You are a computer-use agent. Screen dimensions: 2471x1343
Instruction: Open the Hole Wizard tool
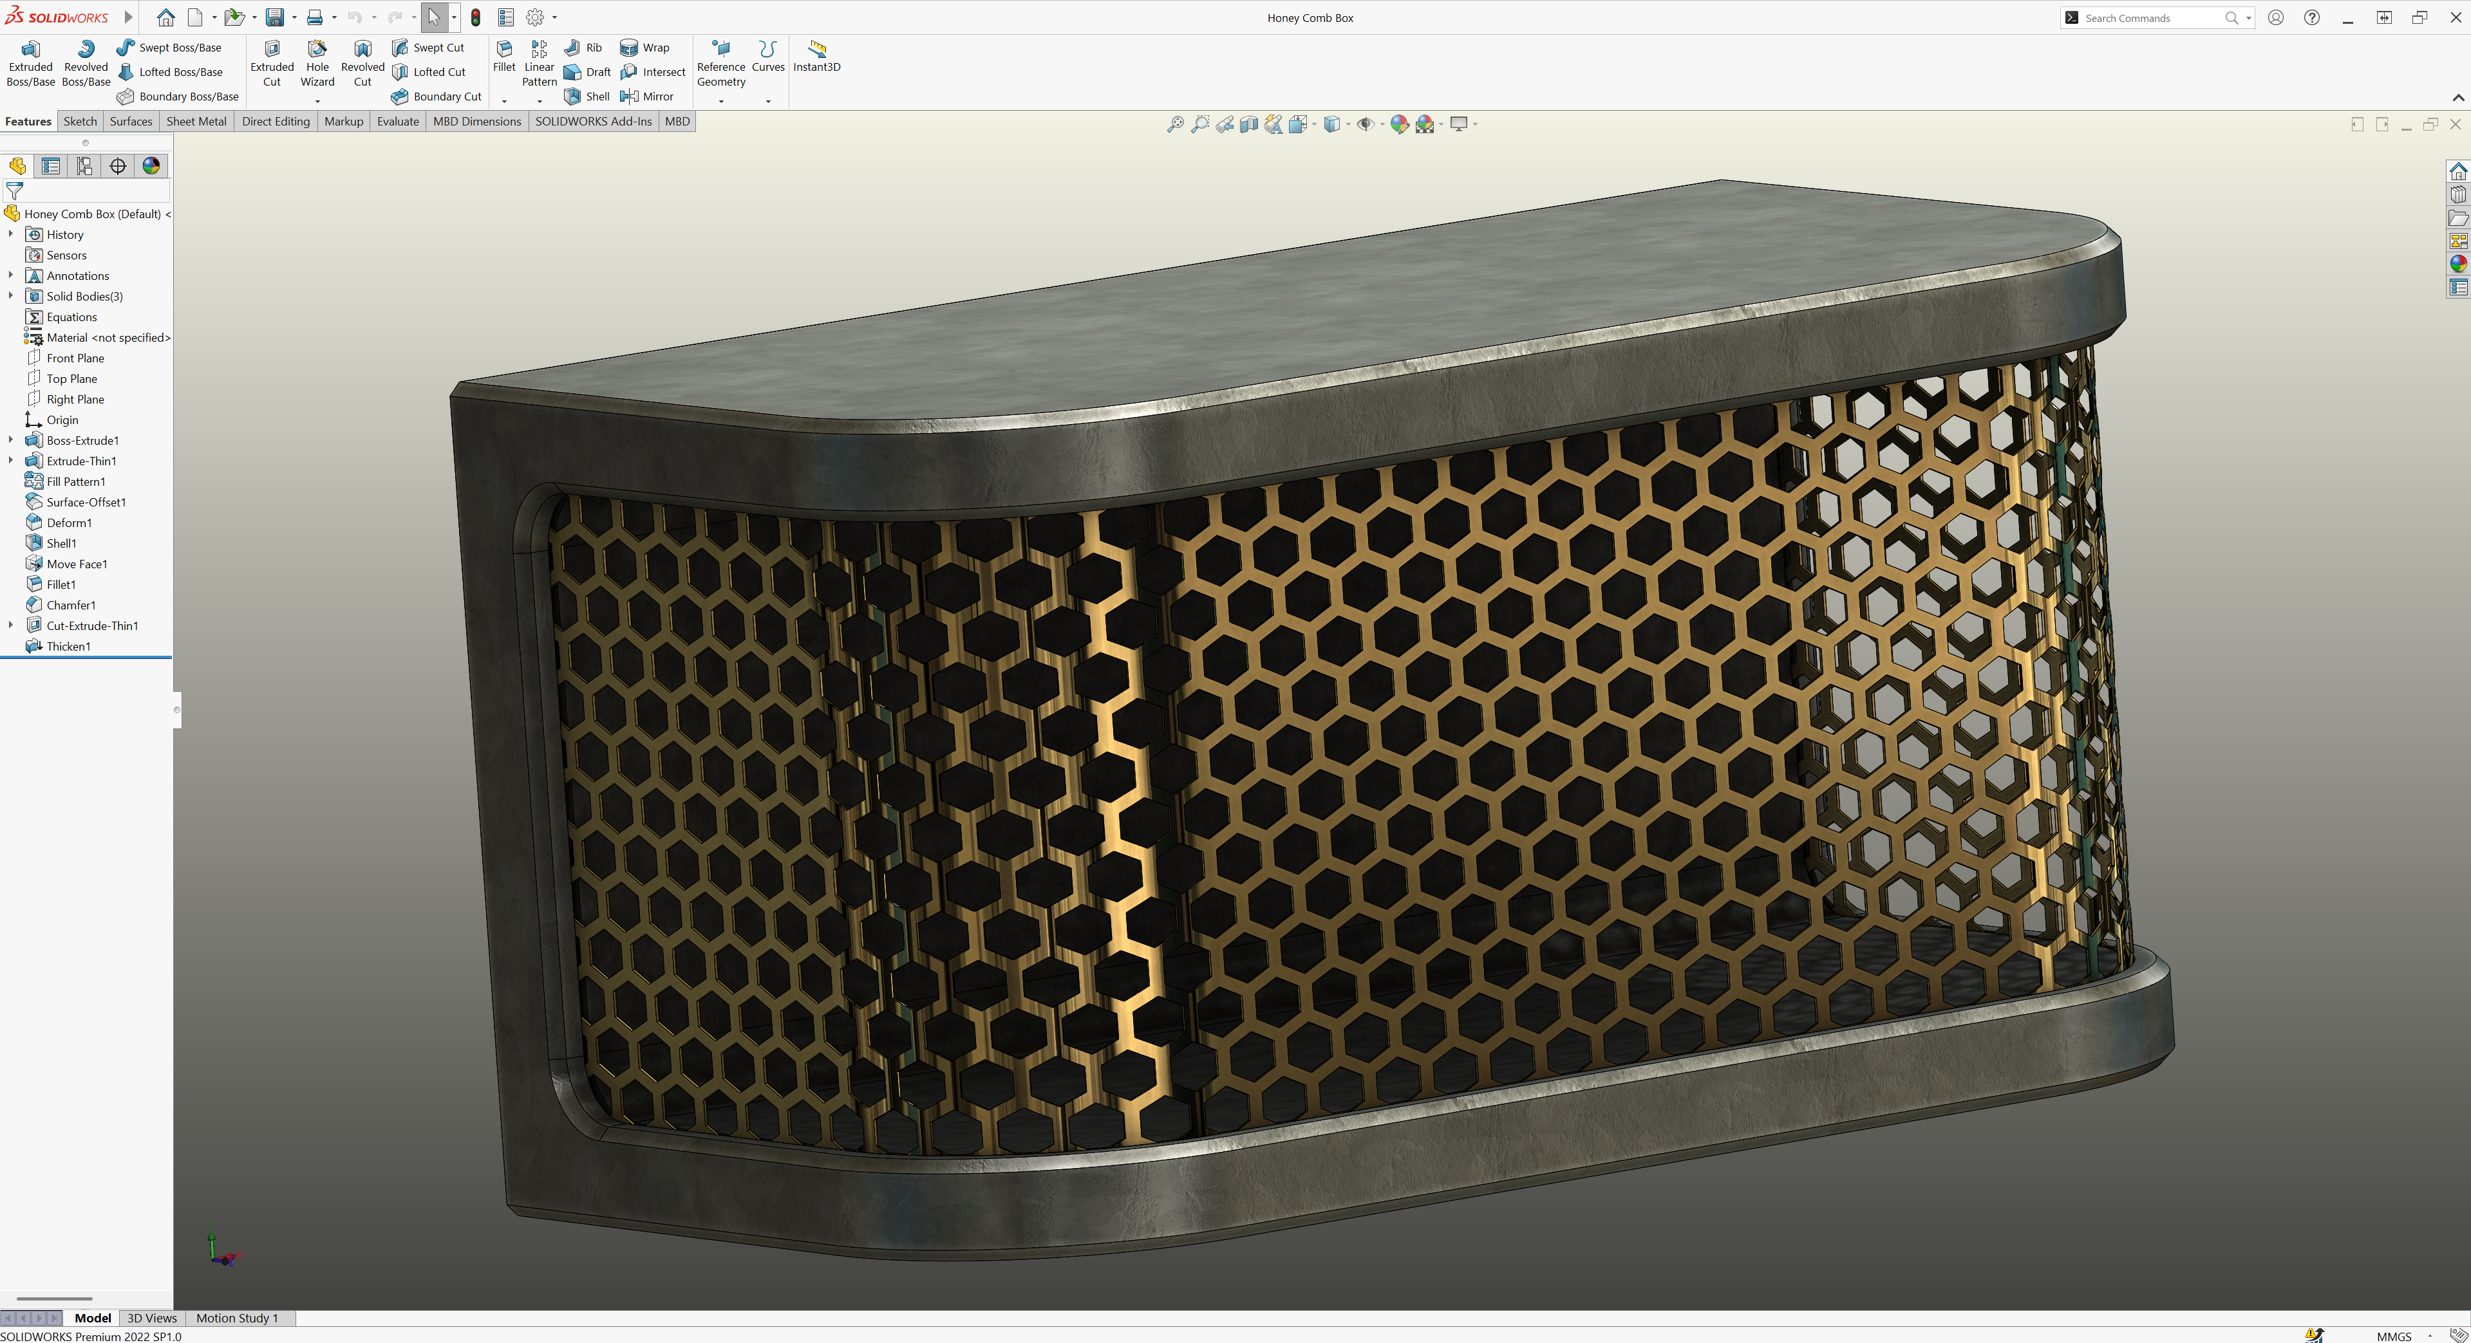317,63
